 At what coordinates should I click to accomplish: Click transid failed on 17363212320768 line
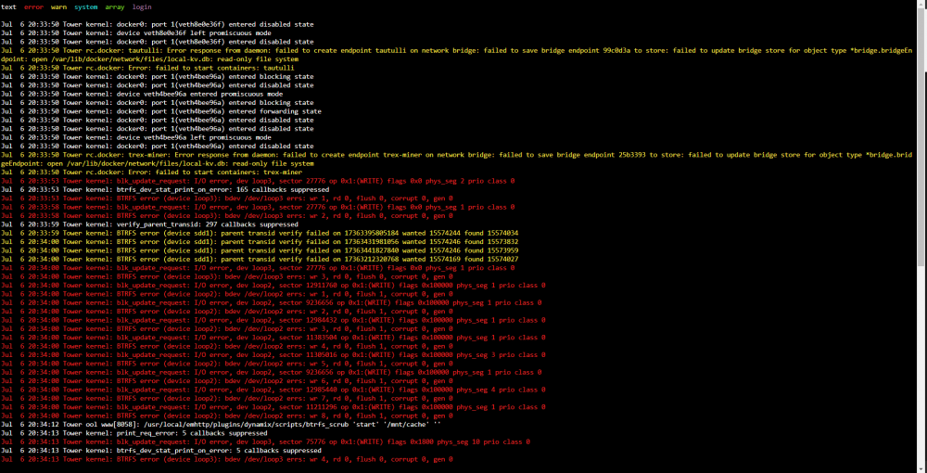point(260,259)
